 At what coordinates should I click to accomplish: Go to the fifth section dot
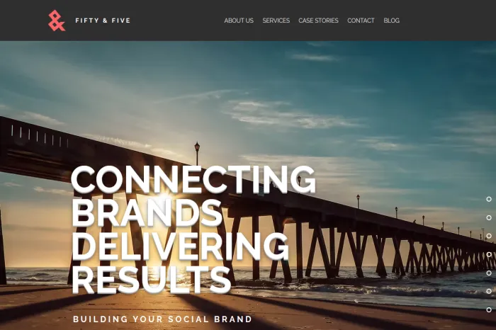(x=489, y=273)
